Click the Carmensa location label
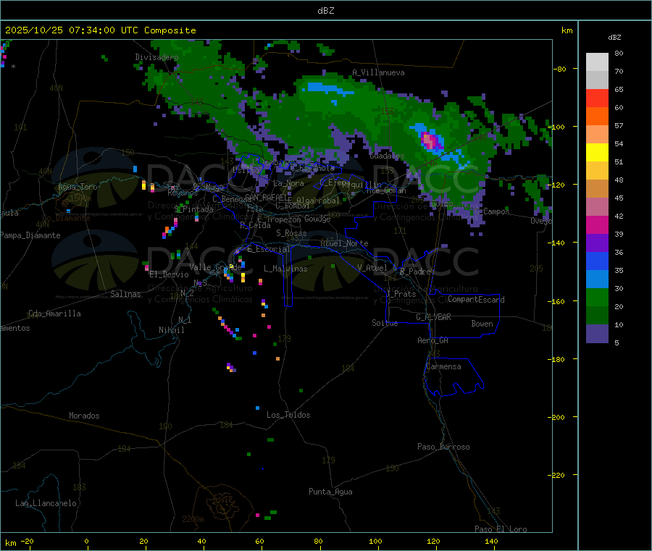 pyautogui.click(x=443, y=366)
